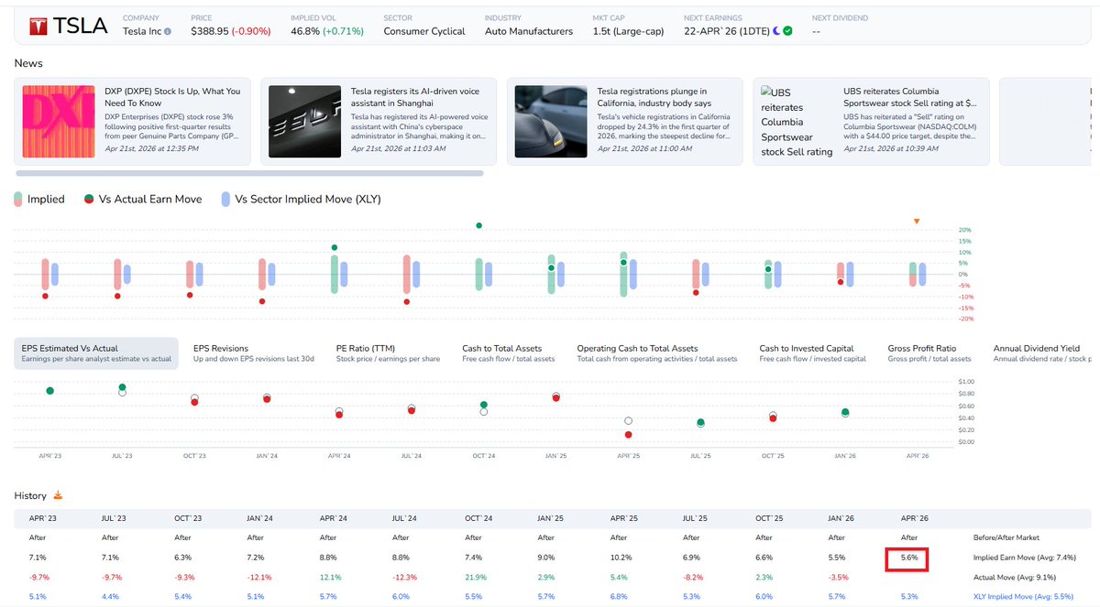Open the PE Ratio (TTM) tab
1100x607 pixels.
coord(388,353)
